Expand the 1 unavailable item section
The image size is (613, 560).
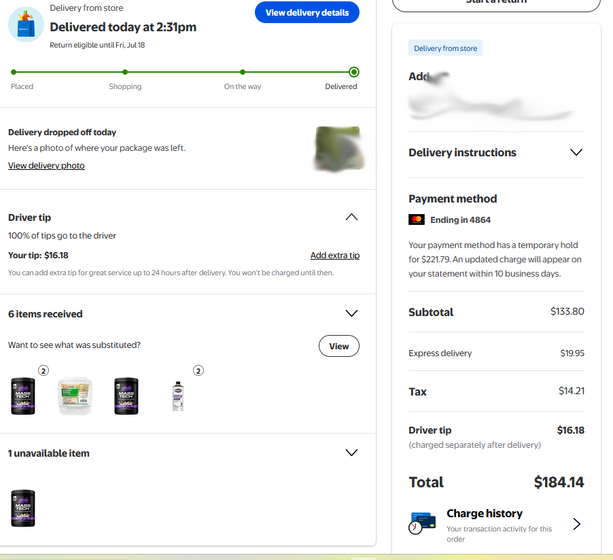(x=351, y=453)
